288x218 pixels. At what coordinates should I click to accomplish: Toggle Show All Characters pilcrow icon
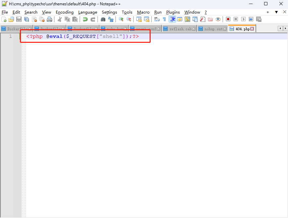(164, 19)
